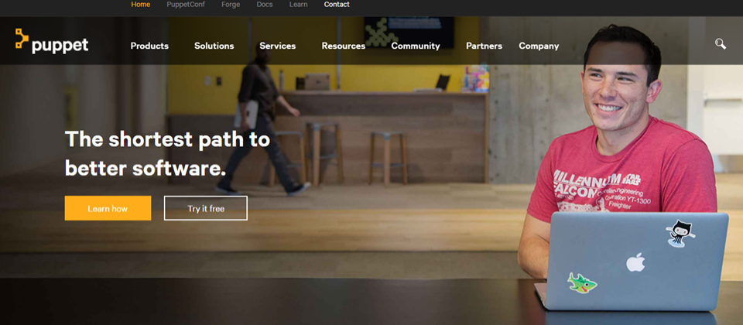Open the Contact link
This screenshot has height=325, width=743.
click(337, 5)
